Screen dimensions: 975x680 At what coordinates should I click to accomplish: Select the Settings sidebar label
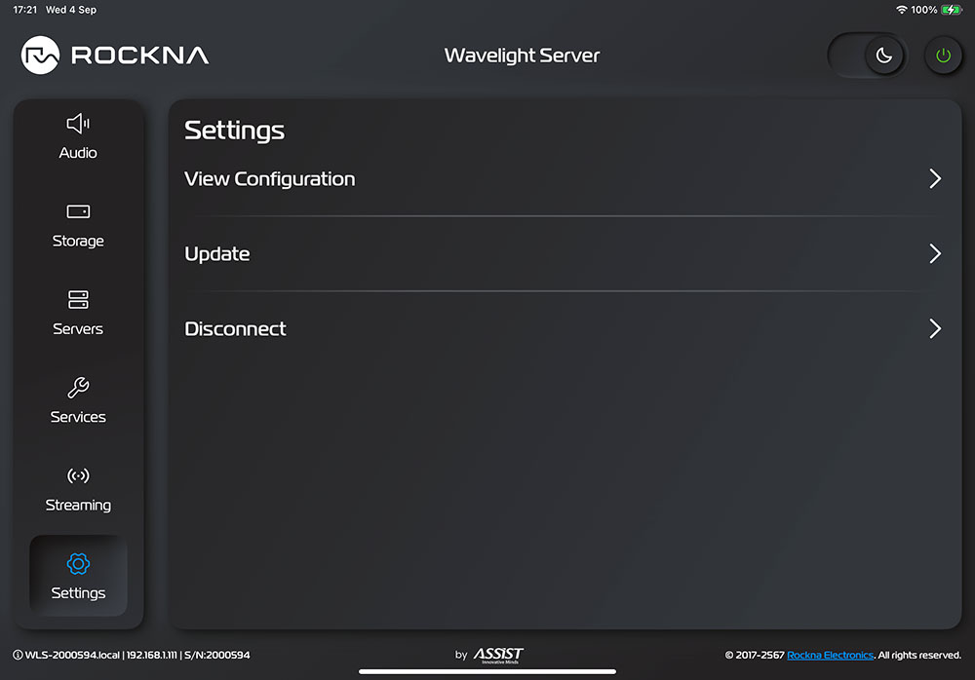coord(78,593)
